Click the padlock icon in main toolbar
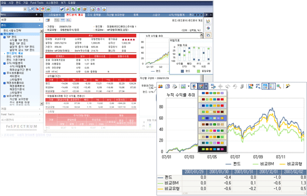 (104, 9)
